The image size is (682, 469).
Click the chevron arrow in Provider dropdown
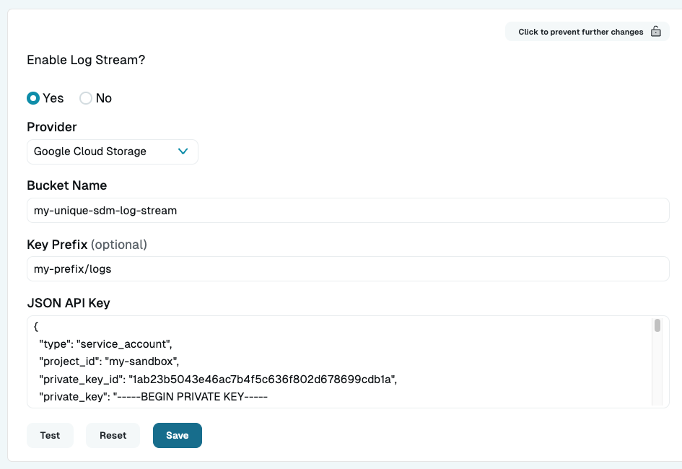183,152
